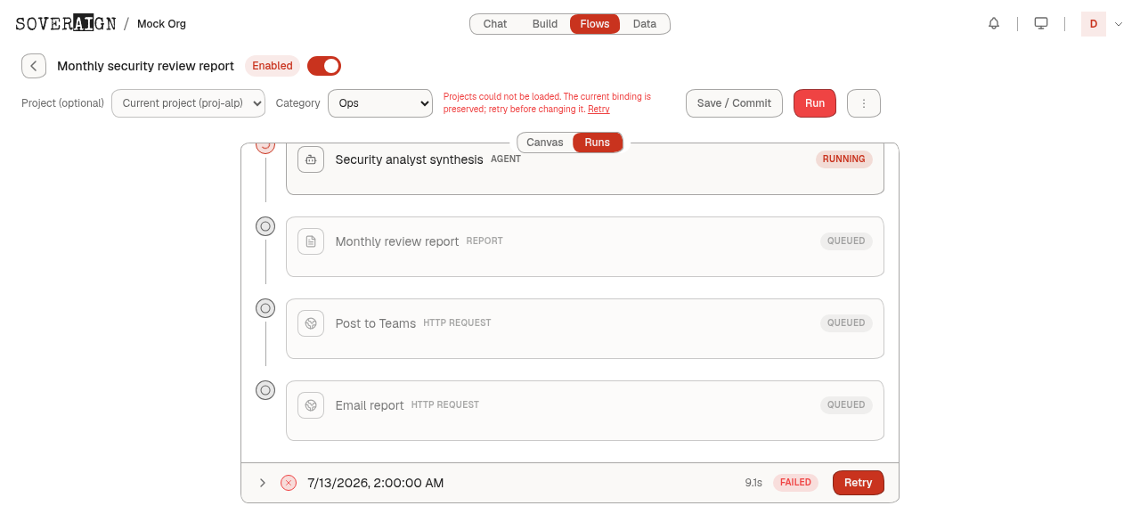Click the Category label
The image size is (1140, 514).
pos(297,103)
